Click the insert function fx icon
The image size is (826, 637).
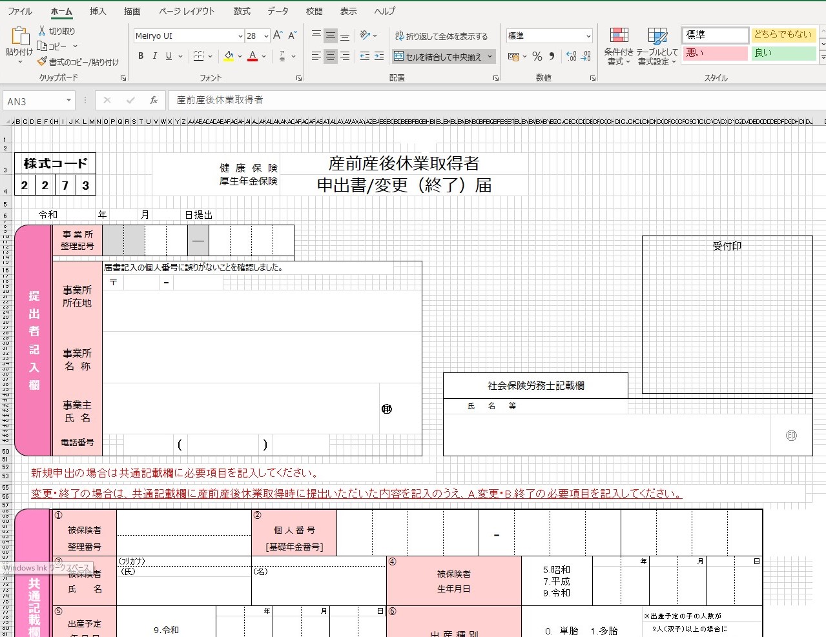pos(154,100)
